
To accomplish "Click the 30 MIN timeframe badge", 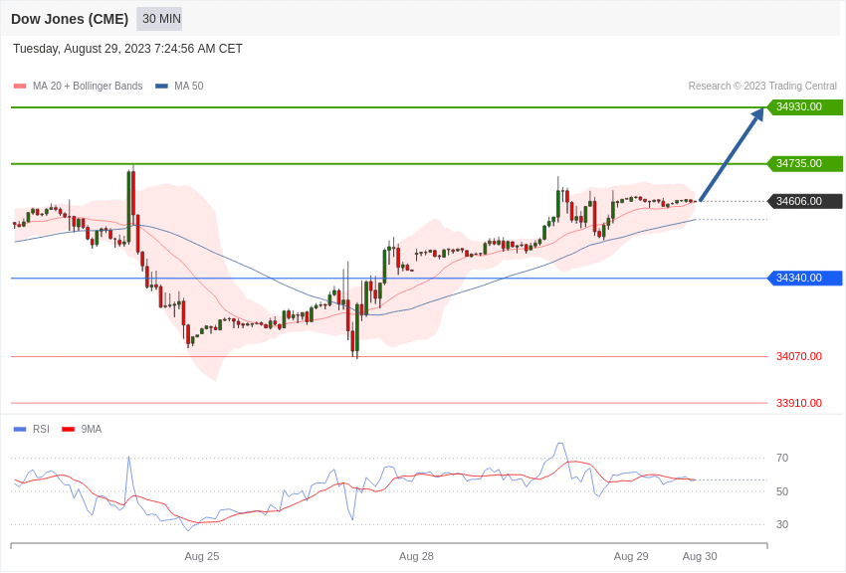I will tap(159, 19).
